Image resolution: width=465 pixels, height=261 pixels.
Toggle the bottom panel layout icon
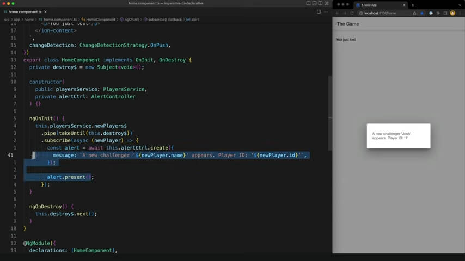314,3
